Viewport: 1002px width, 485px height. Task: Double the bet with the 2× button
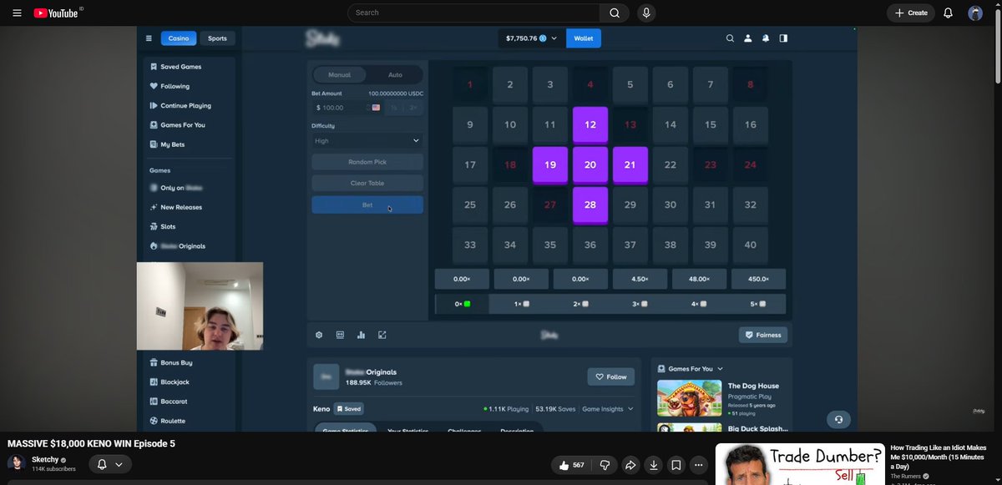coord(413,108)
